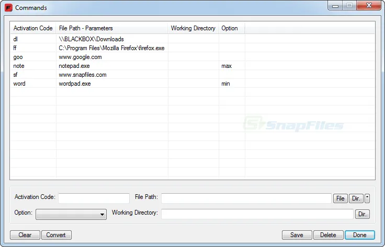Delete the selected command

(x=329, y=235)
